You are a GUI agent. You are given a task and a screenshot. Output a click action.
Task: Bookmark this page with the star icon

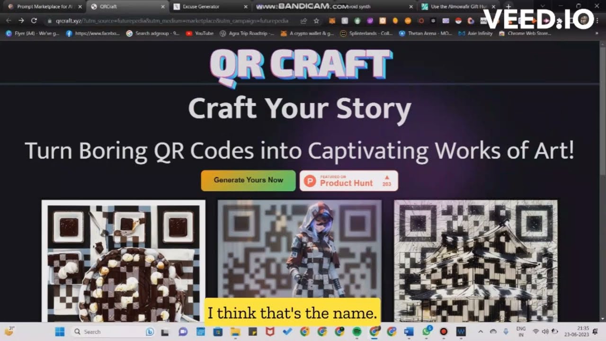click(x=316, y=21)
